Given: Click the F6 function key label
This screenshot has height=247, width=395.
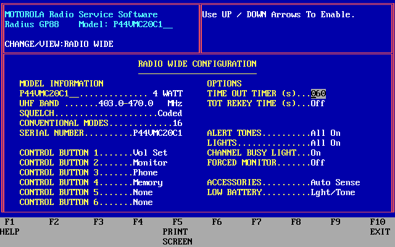Looking at the screenshot, I should 217,222.
